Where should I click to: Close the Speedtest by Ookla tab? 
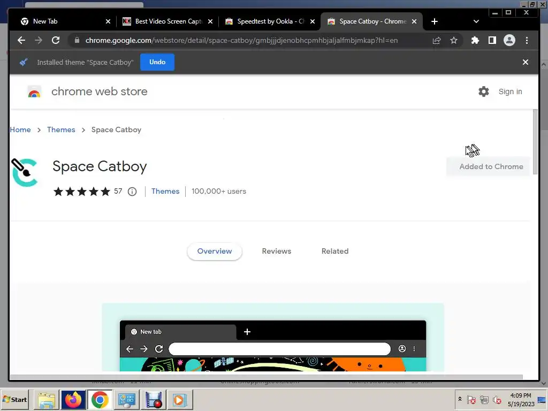coord(313,21)
